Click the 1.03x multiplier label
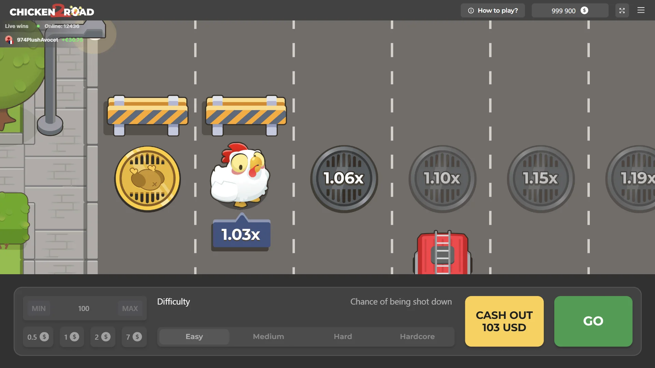Screen dimensions: 655x368 241,234
